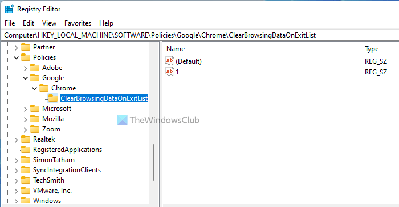
Task: Open the Help menu
Action: click(x=106, y=23)
